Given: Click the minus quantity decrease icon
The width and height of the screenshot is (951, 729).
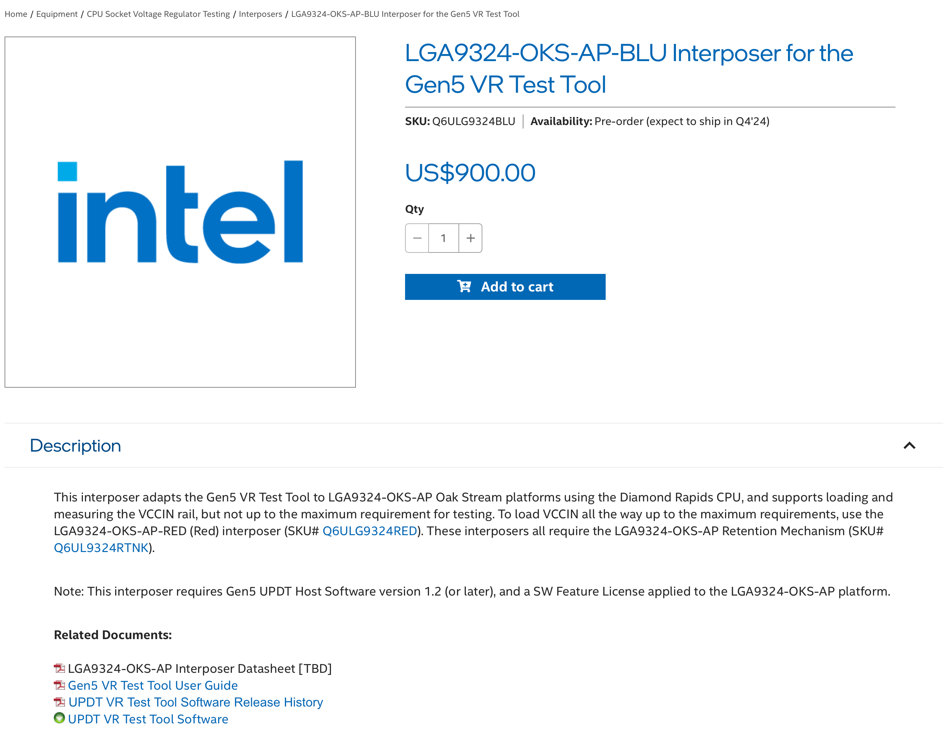Looking at the screenshot, I should [417, 238].
